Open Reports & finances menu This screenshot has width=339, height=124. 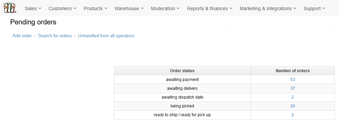coord(209,8)
